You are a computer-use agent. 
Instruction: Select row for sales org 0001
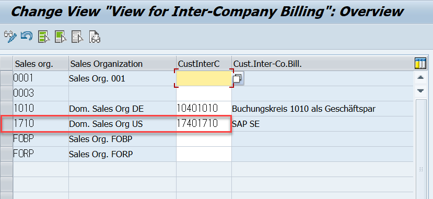[6, 78]
